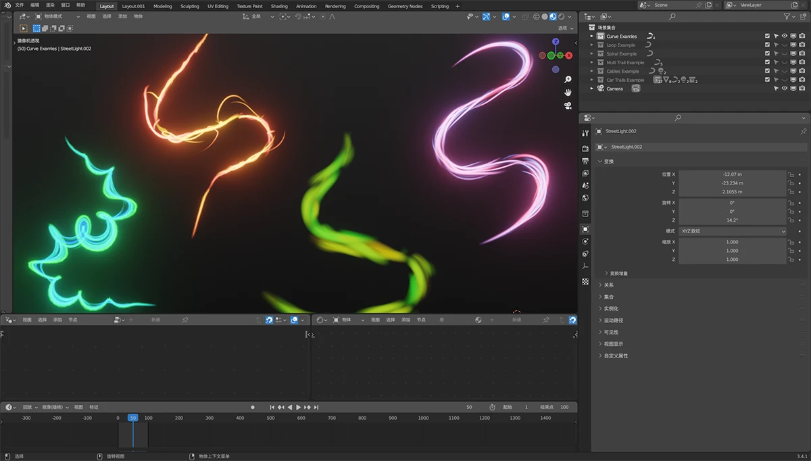Screen dimensions: 811x461
Task: Open the 文件 menu
Action: coord(20,5)
